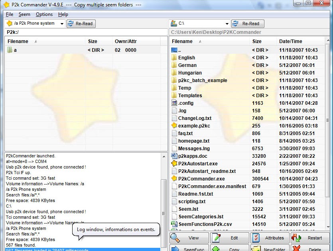The width and height of the screenshot is (333, 251).
Task: Select the .log file row
Action: click(247, 110)
